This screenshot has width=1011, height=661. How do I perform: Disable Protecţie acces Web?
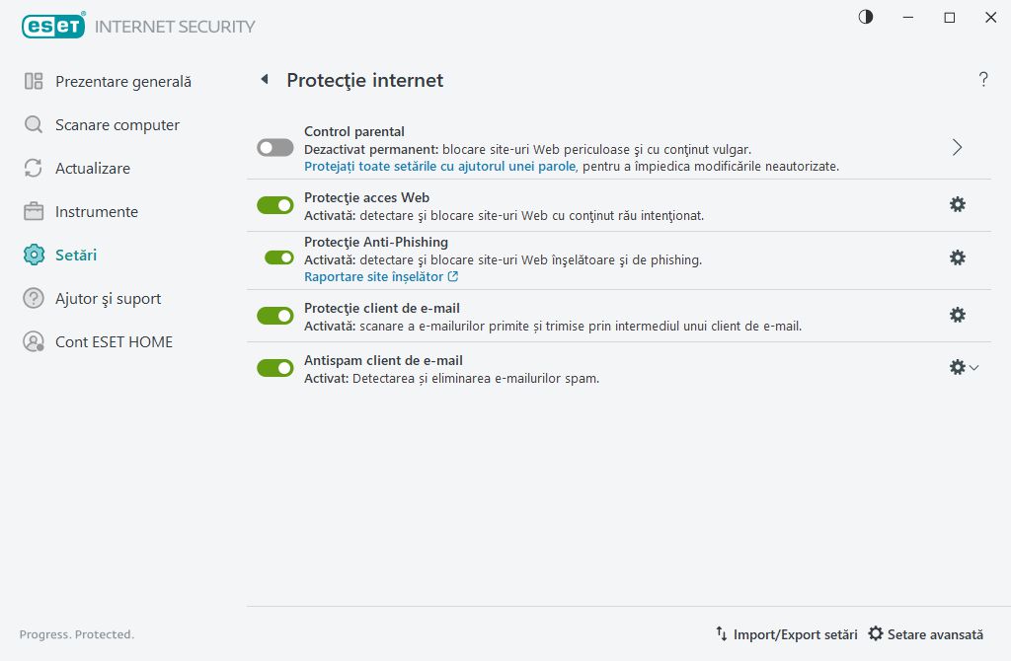point(274,204)
